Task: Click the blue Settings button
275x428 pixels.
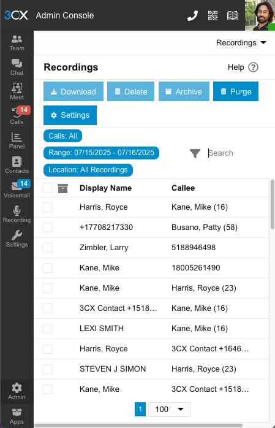Action: pyautogui.click(x=70, y=115)
